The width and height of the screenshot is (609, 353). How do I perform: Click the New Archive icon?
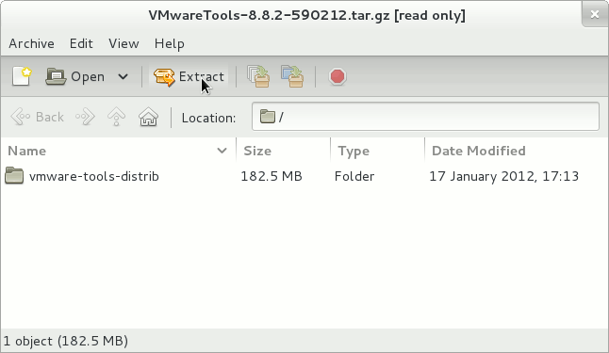[x=22, y=76]
